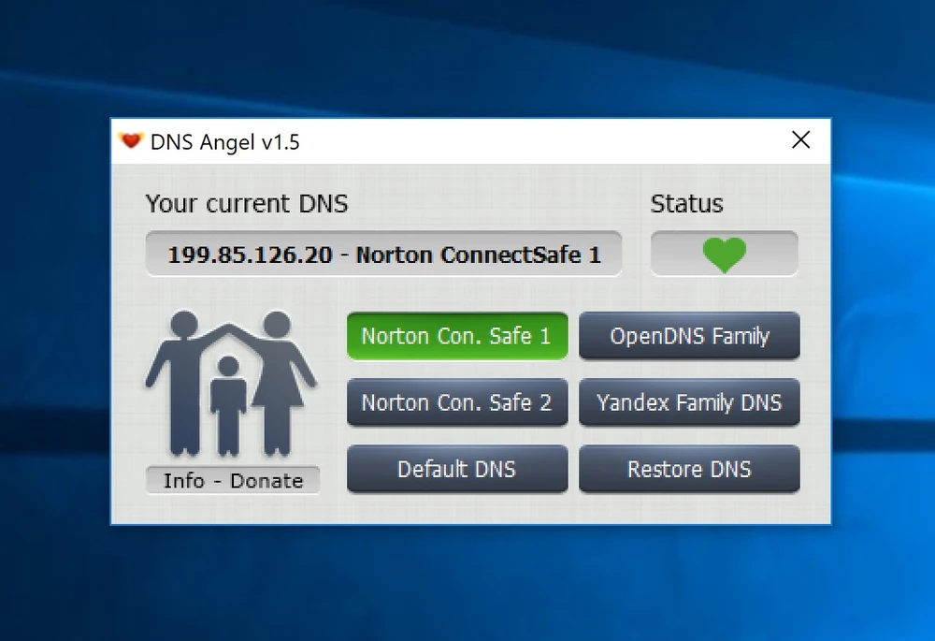Viewport: 935px width, 641px height.
Task: Click the father figure in family graphic
Action: 181,384
